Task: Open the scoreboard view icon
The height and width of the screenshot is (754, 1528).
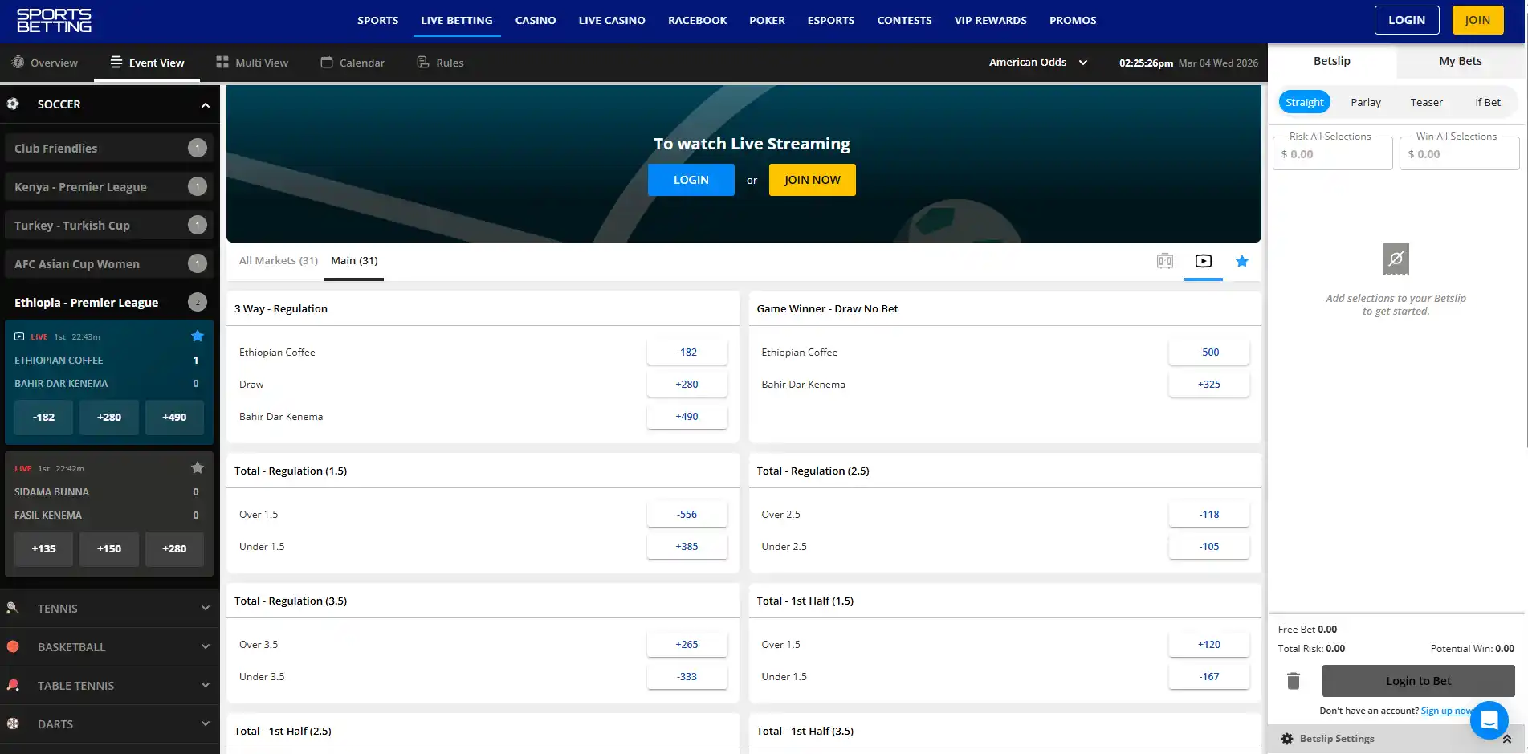Action: click(x=1164, y=261)
